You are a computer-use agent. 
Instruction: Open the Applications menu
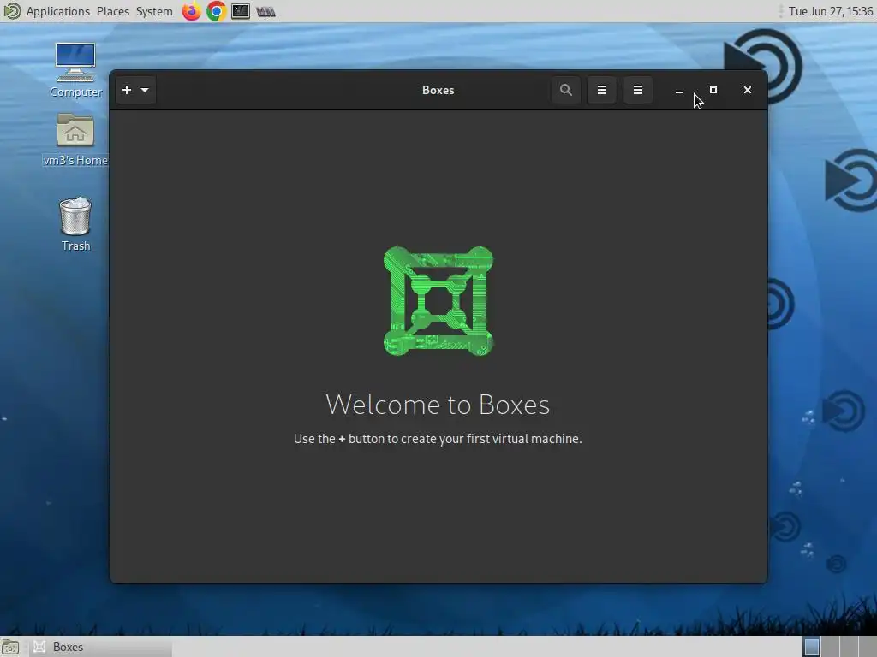(58, 11)
